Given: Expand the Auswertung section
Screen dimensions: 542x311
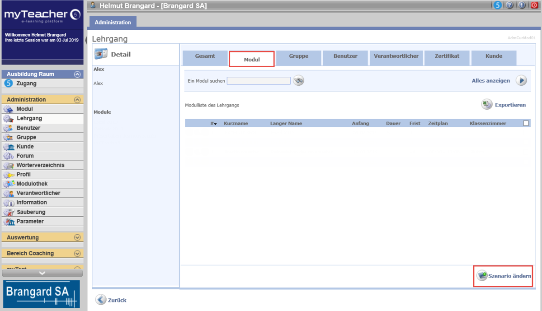Looking at the screenshot, I should coord(77,237).
